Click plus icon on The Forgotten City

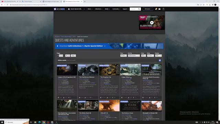tap(118, 65)
